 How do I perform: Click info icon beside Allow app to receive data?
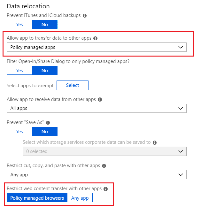100,100
